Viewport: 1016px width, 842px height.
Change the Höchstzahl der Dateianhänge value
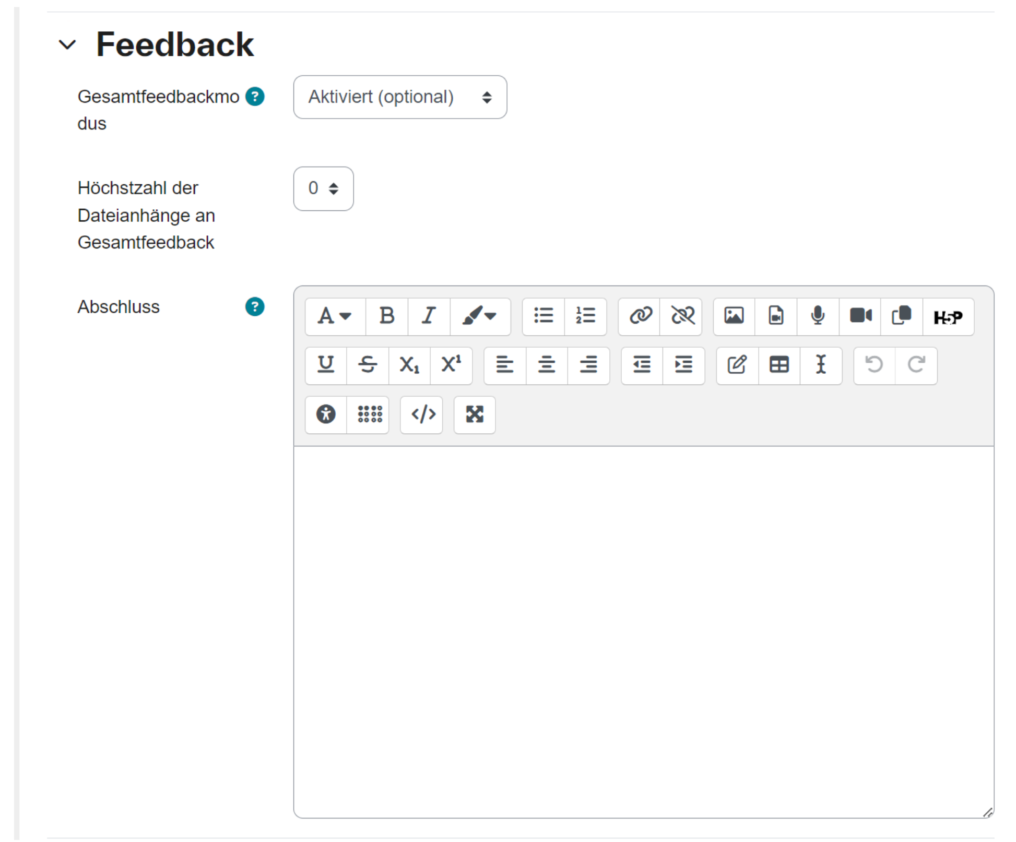(323, 189)
